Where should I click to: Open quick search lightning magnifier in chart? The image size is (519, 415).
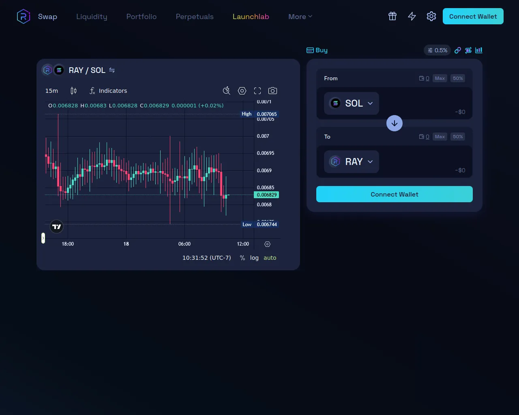227,91
